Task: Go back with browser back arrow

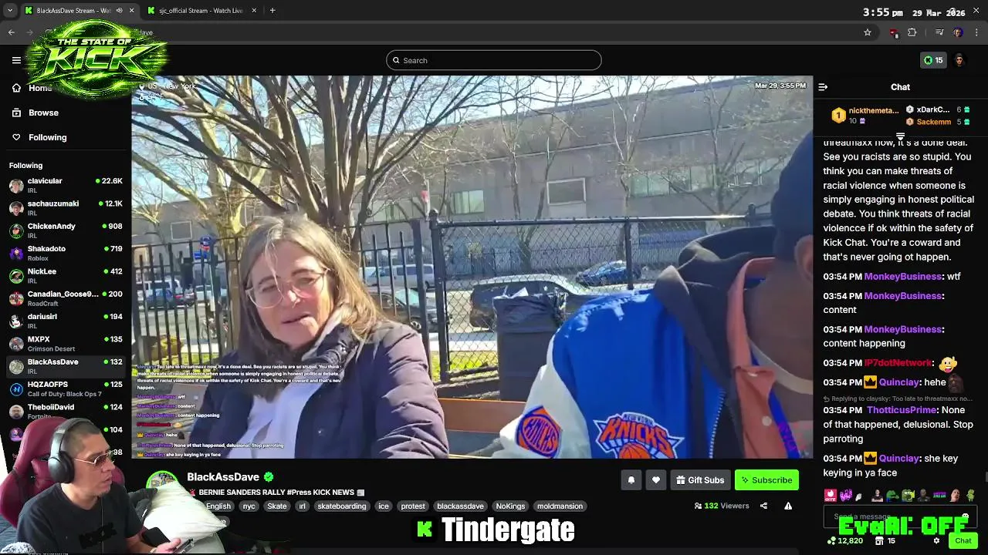Action: (12, 32)
